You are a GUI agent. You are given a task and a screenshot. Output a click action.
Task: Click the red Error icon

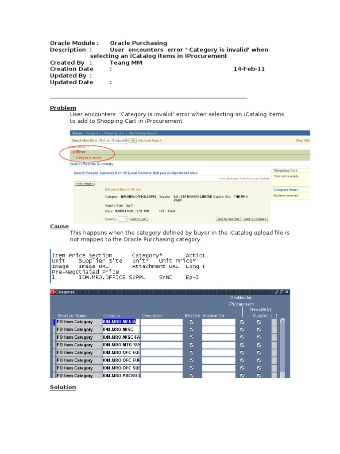(x=74, y=152)
